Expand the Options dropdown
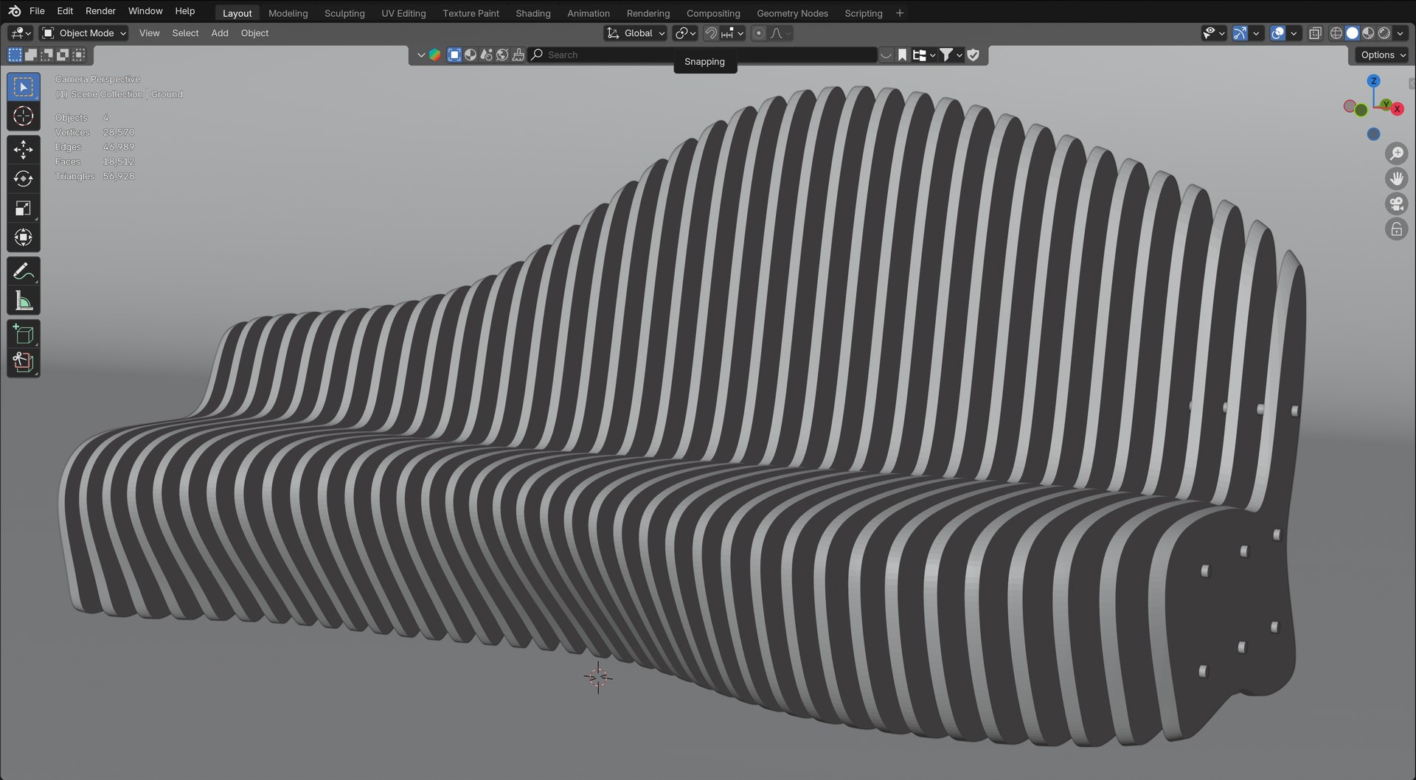The height and width of the screenshot is (780, 1416). [1381, 55]
